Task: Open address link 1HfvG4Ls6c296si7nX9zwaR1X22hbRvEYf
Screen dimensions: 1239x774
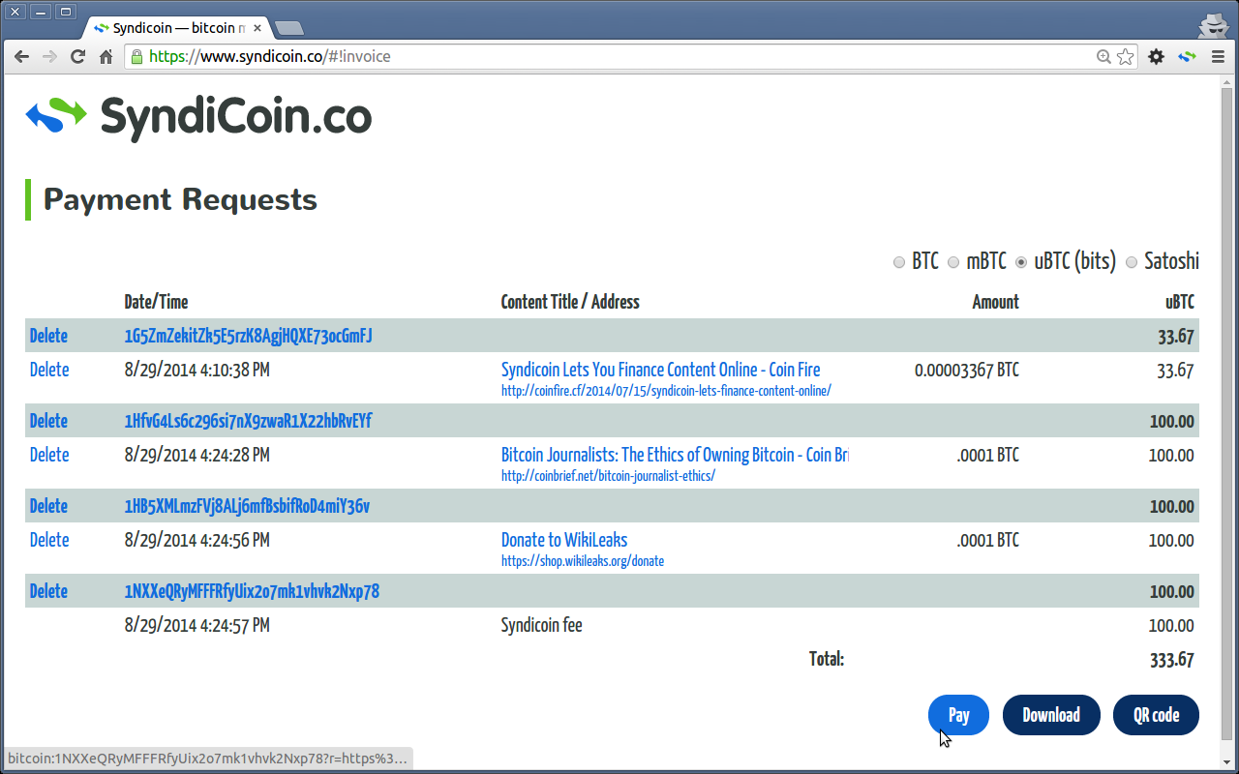Action: pyautogui.click(x=248, y=421)
